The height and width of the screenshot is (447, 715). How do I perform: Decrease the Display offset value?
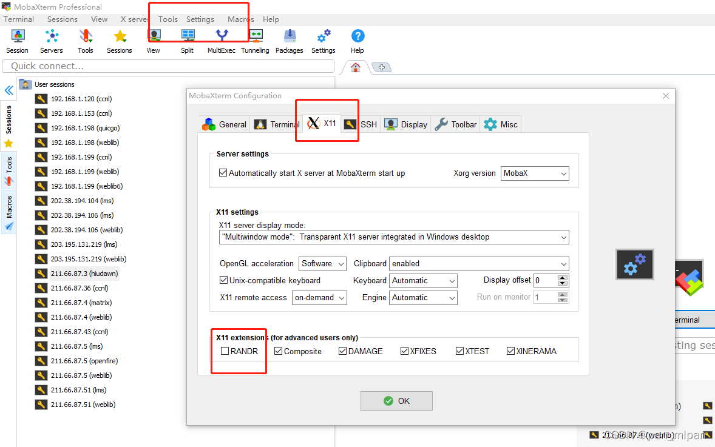[563, 283]
